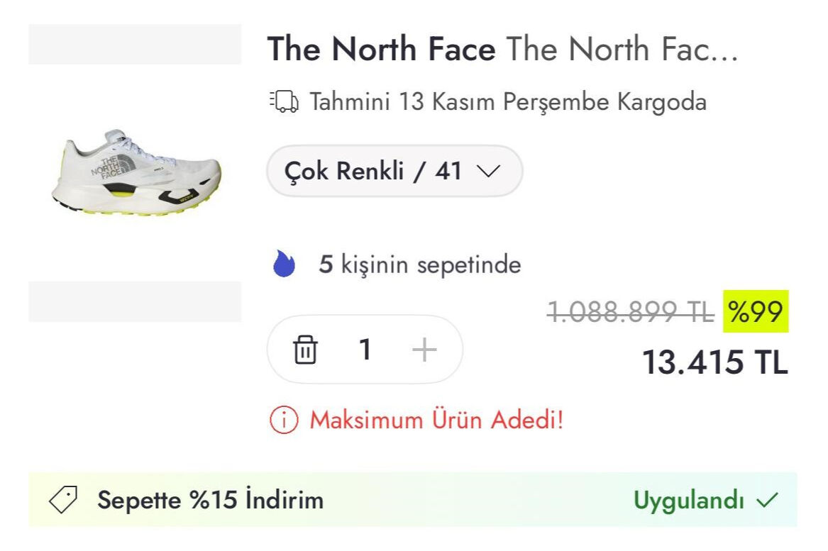Expand the size and color dropdown chevron
This screenshot has width=828, height=551.
click(x=490, y=171)
